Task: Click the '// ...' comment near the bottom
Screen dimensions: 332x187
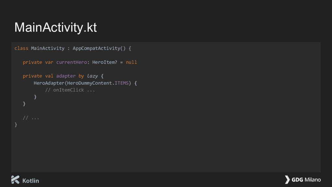Action: click(x=31, y=118)
